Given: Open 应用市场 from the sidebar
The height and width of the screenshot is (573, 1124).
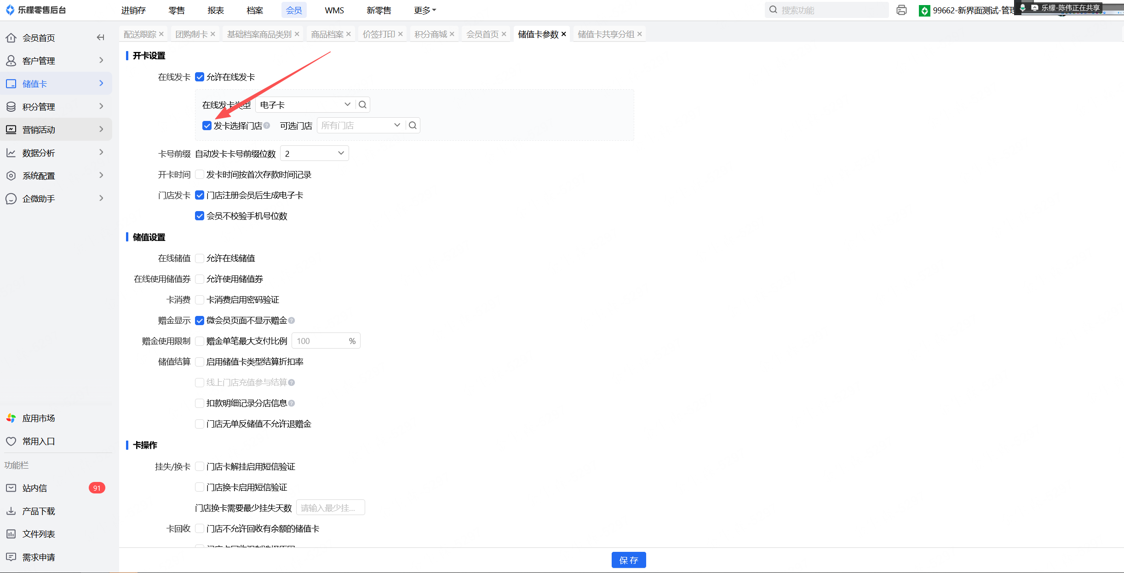Looking at the screenshot, I should [39, 418].
